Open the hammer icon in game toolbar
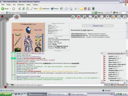Screen dimensions: 128x96 (73, 17)
